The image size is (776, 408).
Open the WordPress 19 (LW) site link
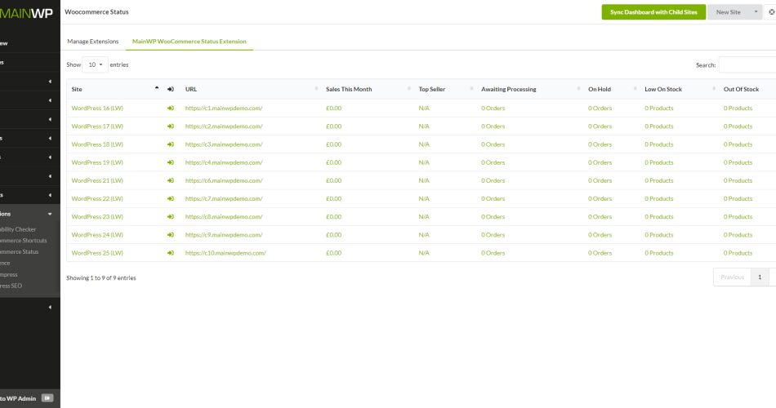(97, 162)
